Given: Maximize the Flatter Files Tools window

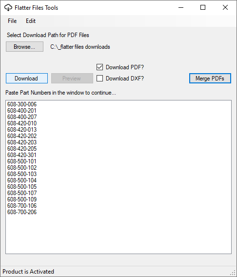Looking at the screenshot, I should pyautogui.click(x=203, y=7).
